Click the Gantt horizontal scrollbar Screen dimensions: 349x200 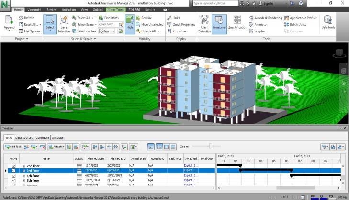pos(295,188)
